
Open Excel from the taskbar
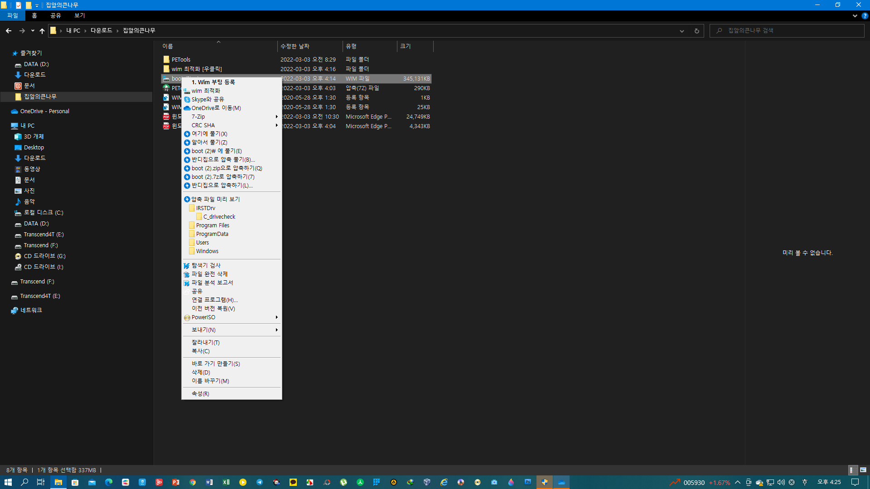226,482
